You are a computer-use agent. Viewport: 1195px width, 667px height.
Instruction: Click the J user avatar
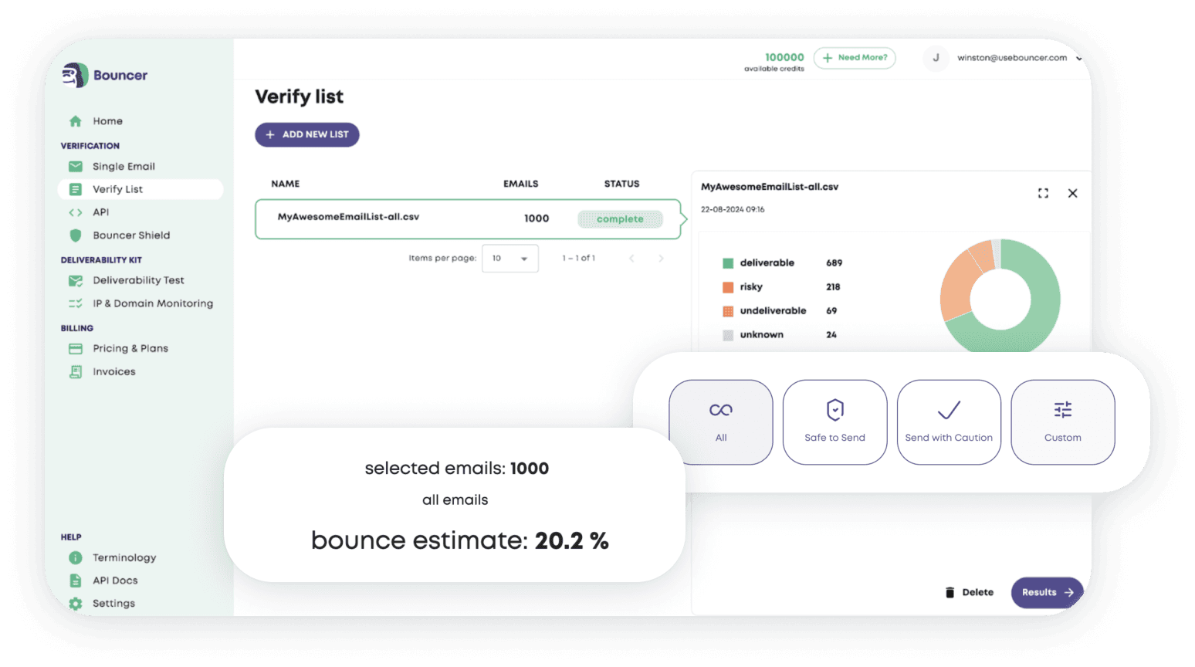pos(936,58)
